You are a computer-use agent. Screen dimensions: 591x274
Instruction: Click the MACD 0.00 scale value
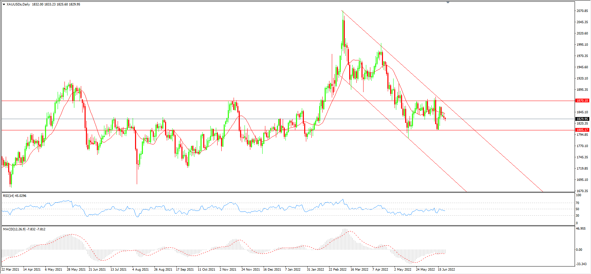pos(579,250)
